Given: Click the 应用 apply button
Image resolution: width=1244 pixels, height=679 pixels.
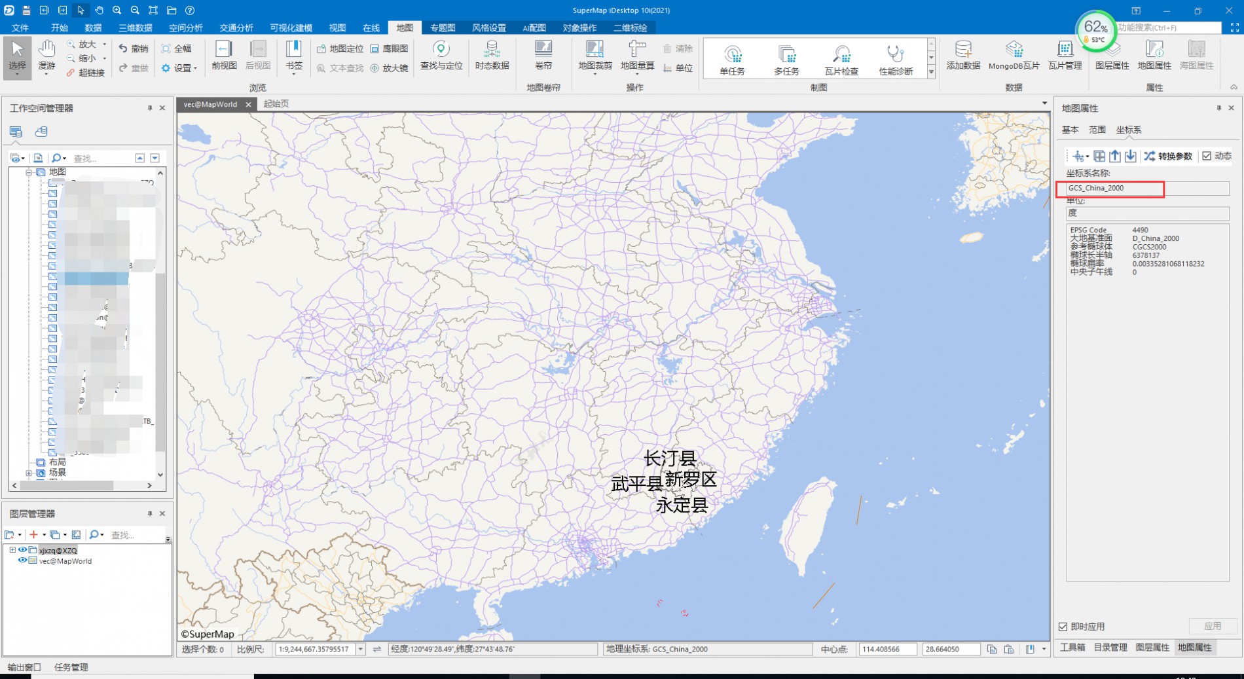Looking at the screenshot, I should click(x=1213, y=626).
